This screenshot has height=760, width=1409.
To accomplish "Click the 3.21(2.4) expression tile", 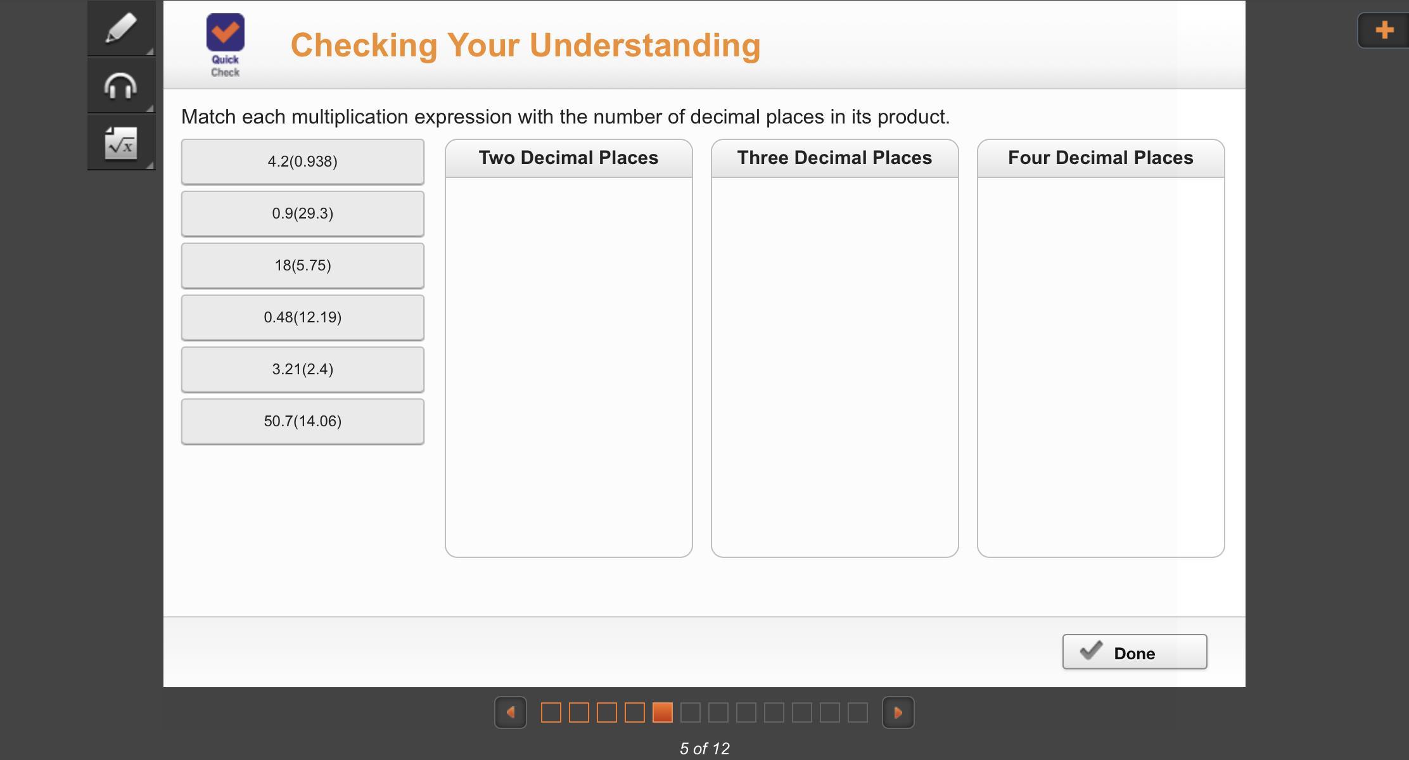I will click(x=303, y=369).
